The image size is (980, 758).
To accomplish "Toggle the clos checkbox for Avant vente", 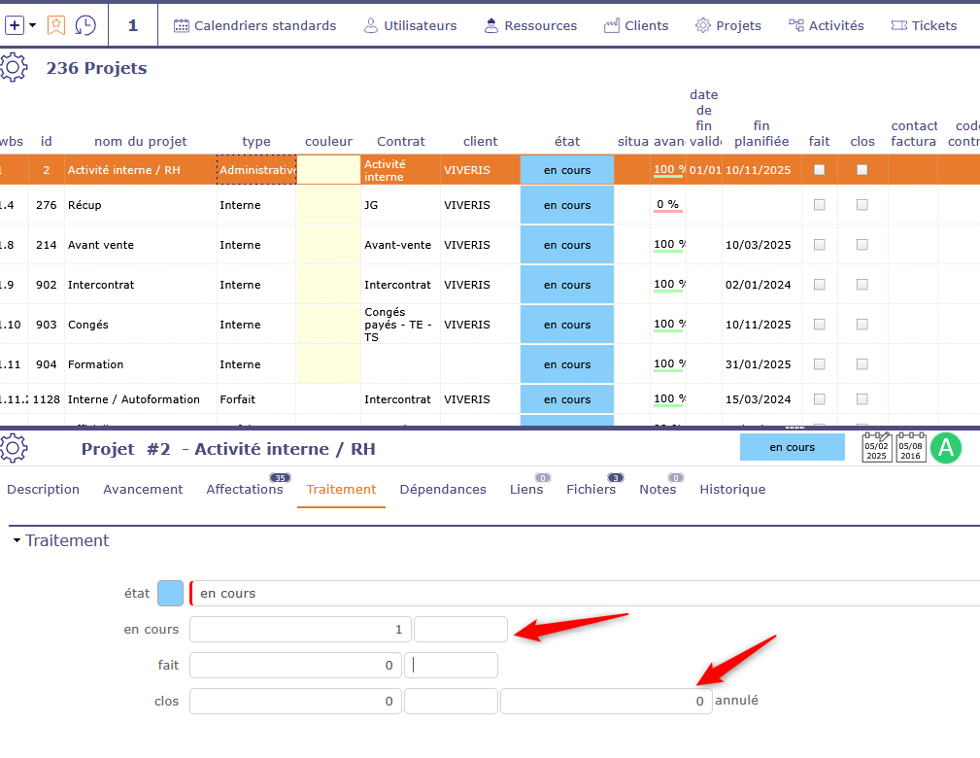I will tap(862, 245).
